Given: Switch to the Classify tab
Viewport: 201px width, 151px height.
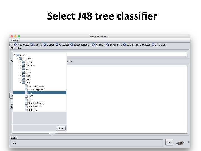Looking at the screenshot, I should pyautogui.click(x=36, y=45).
